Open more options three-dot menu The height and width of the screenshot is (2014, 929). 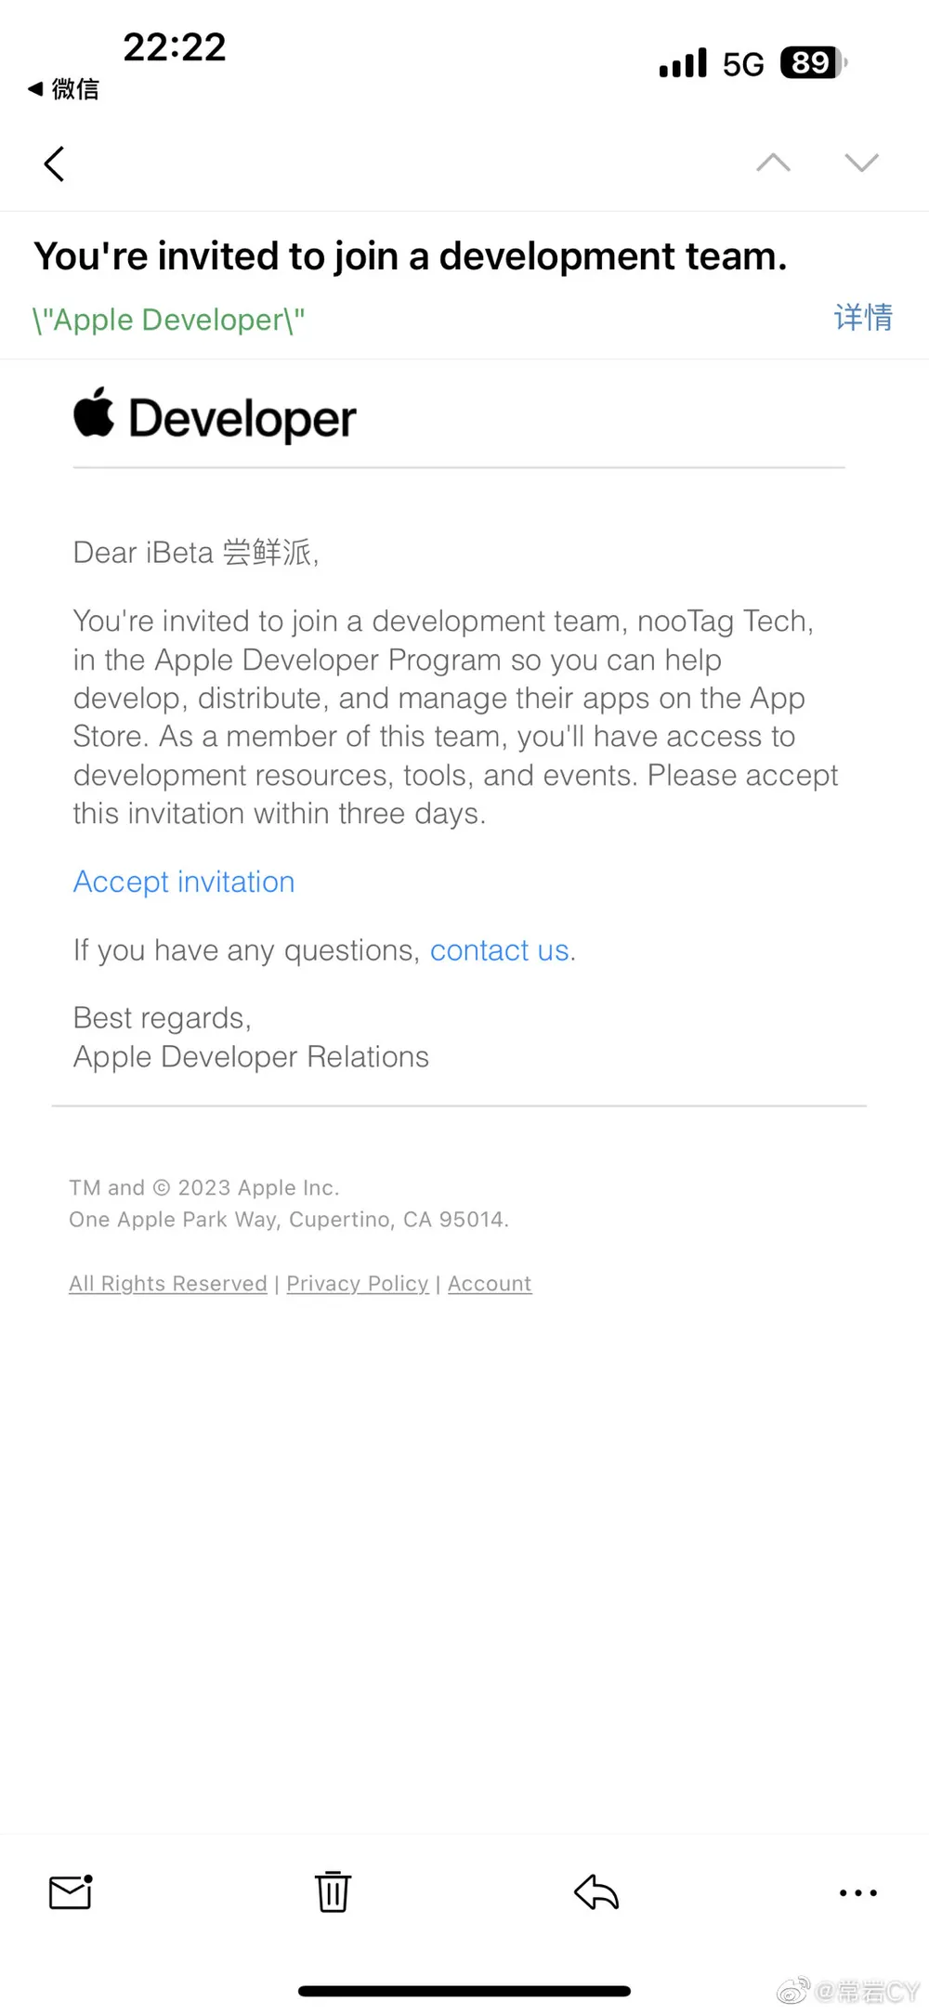click(x=857, y=1892)
